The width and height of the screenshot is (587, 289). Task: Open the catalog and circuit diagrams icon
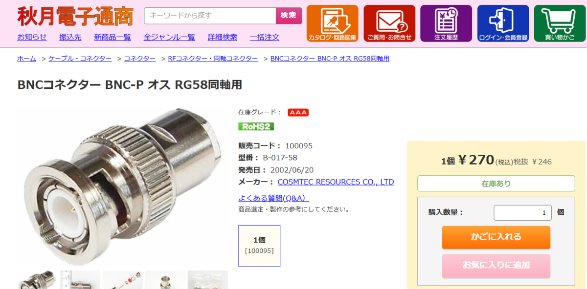332,23
